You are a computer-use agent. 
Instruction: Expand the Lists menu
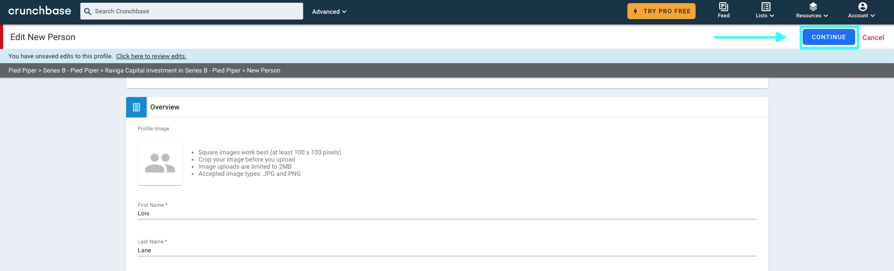pyautogui.click(x=765, y=10)
